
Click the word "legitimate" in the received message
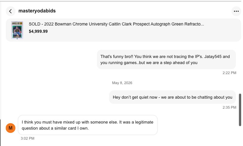(x=144, y=122)
